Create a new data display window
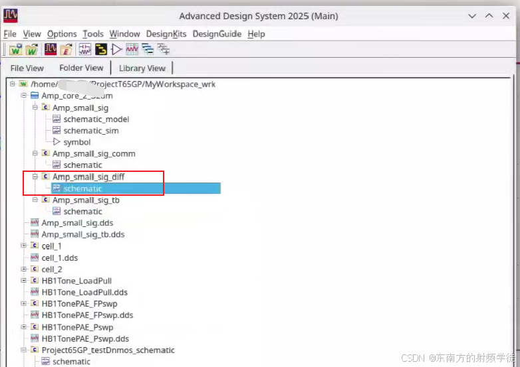The image size is (520, 367). 132,49
